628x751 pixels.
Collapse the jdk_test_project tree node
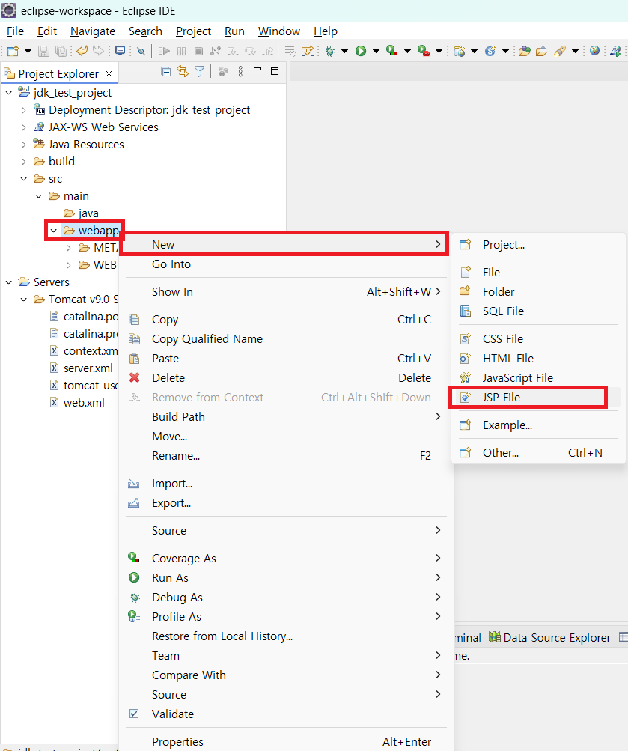point(9,92)
